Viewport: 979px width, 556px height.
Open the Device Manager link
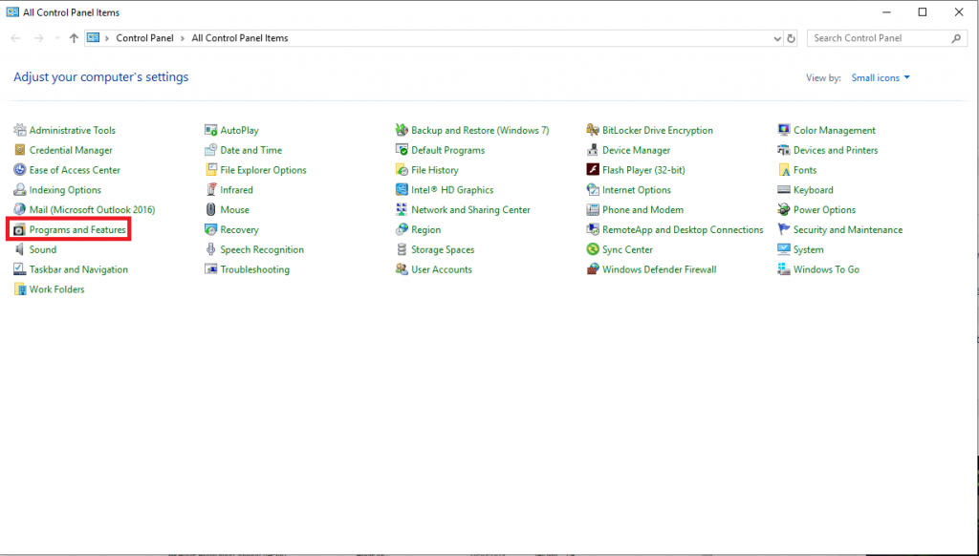click(636, 150)
